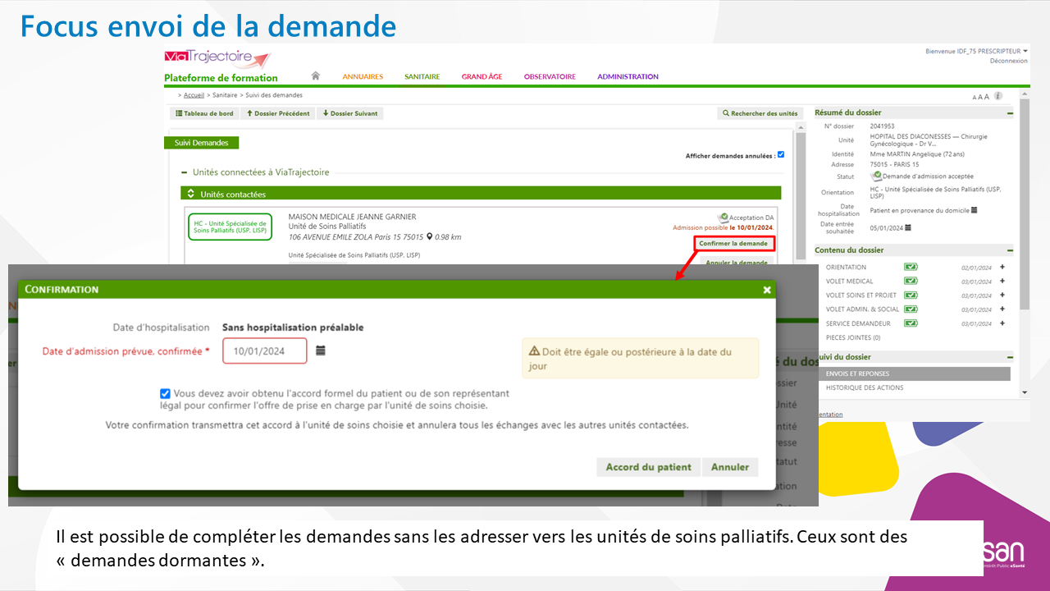The height and width of the screenshot is (591, 1050).
Task: Toggle the patient formal agreement checkbox
Action: [x=166, y=394]
